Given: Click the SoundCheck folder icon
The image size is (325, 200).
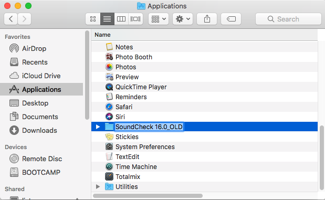Looking at the screenshot, I should pos(109,127).
